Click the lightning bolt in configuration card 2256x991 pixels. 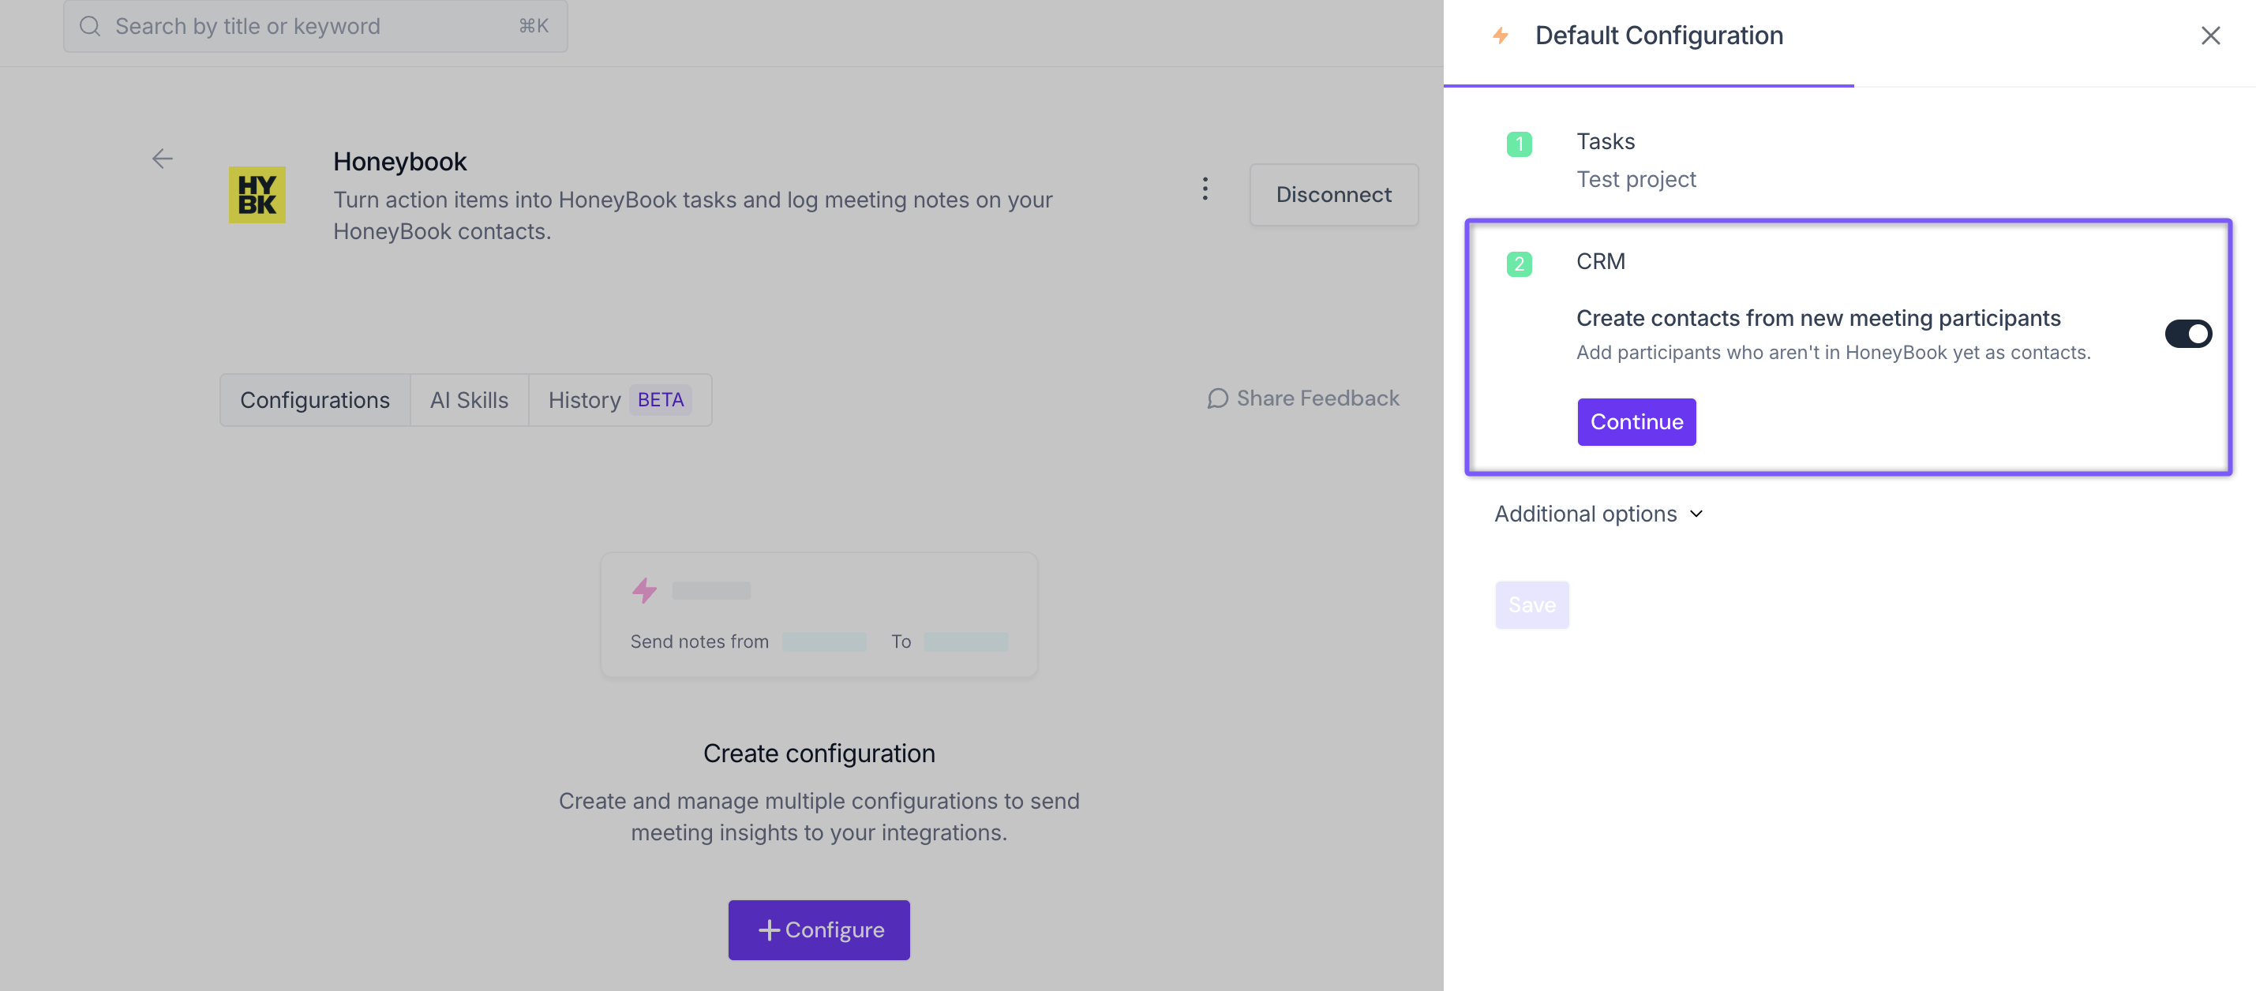(645, 590)
